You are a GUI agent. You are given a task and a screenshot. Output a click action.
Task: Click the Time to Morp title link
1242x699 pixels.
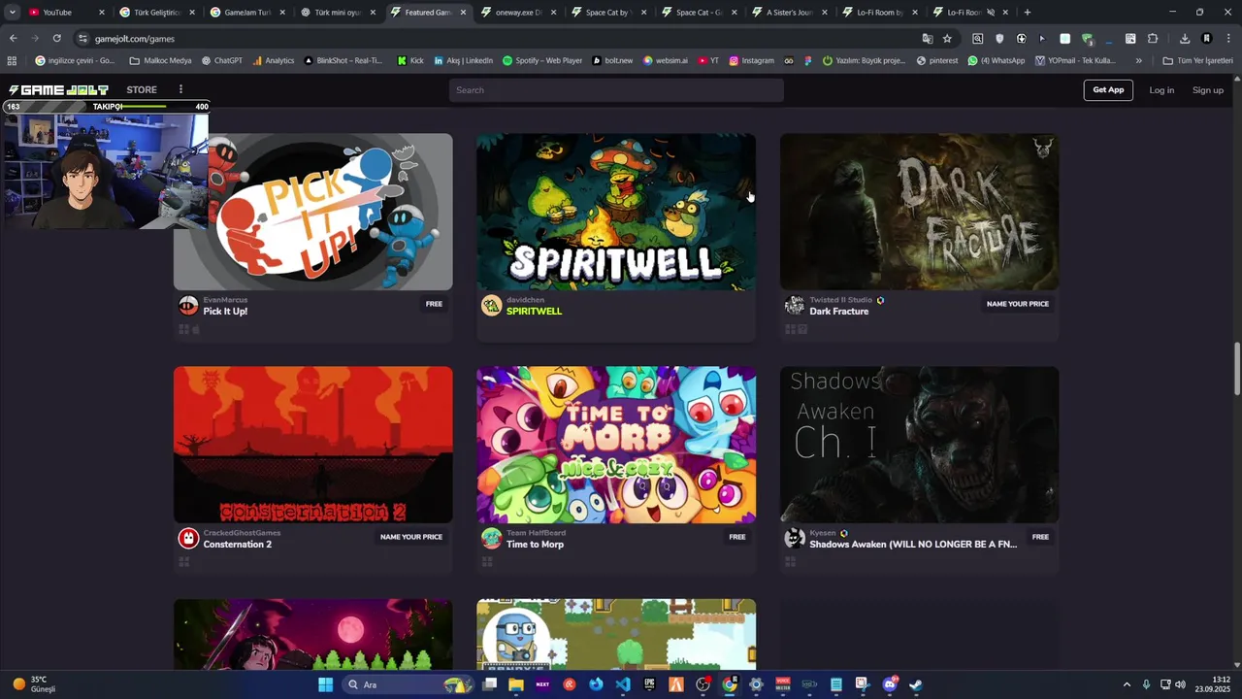point(535,545)
